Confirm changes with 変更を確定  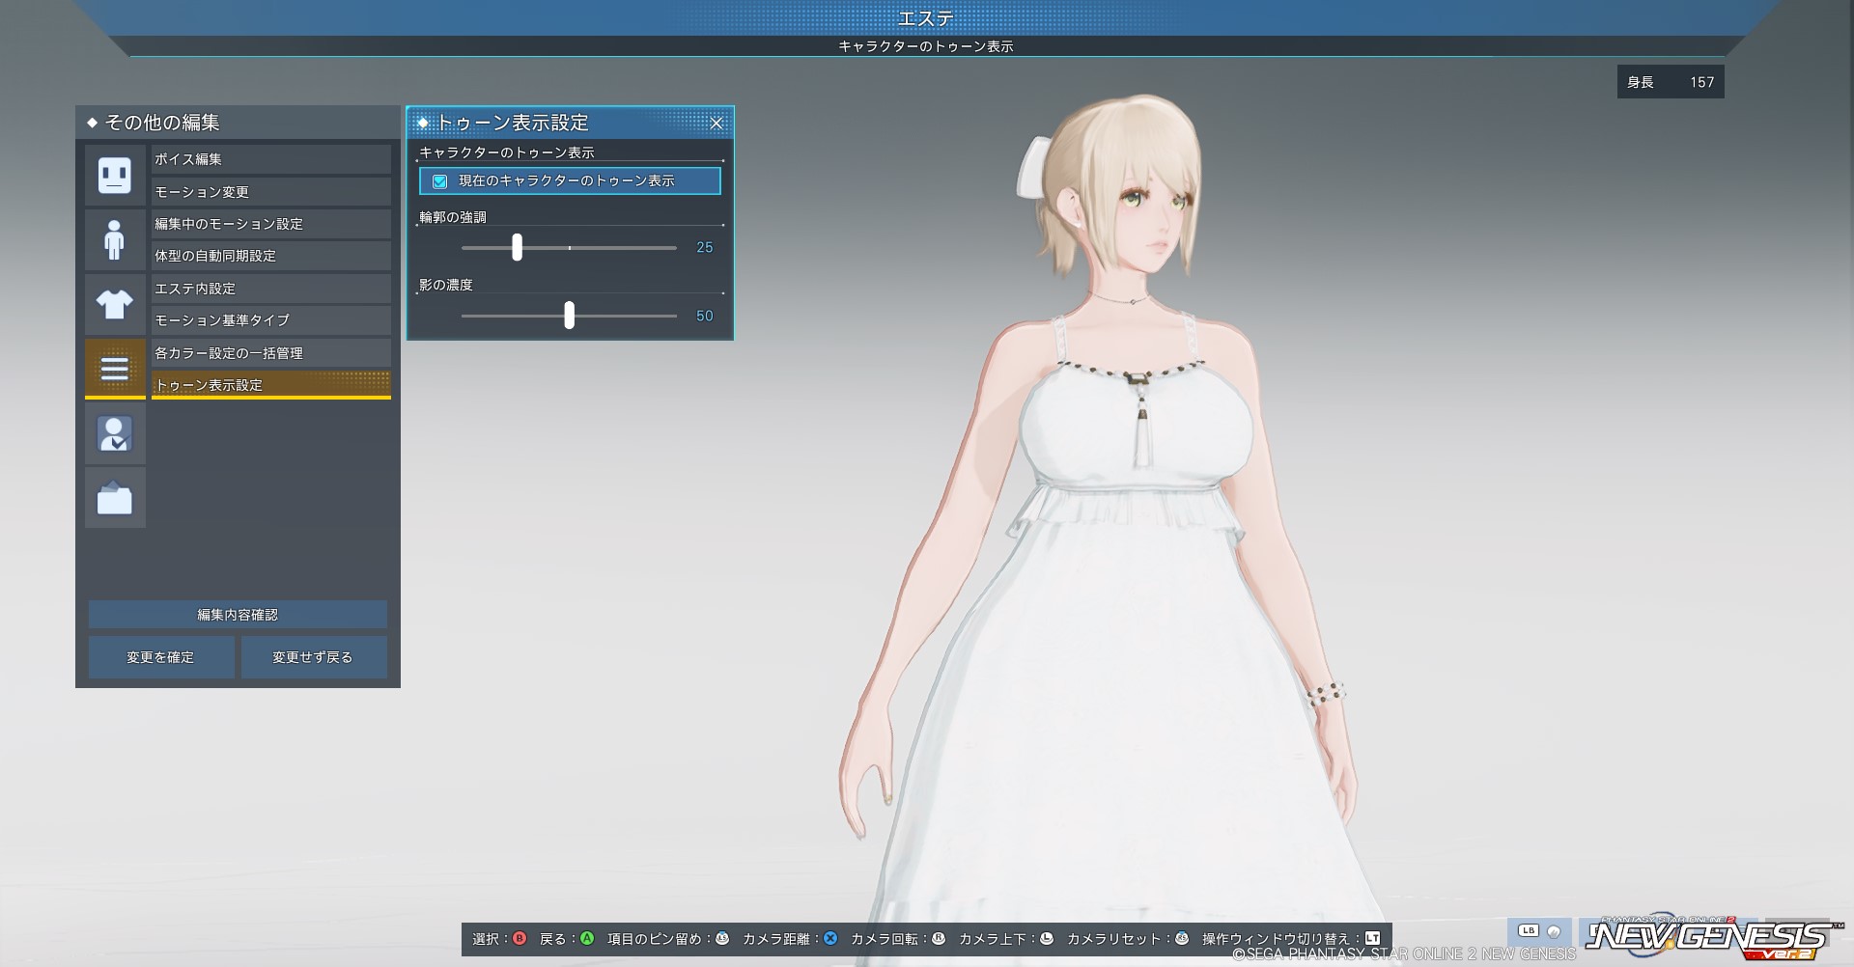coord(161,657)
